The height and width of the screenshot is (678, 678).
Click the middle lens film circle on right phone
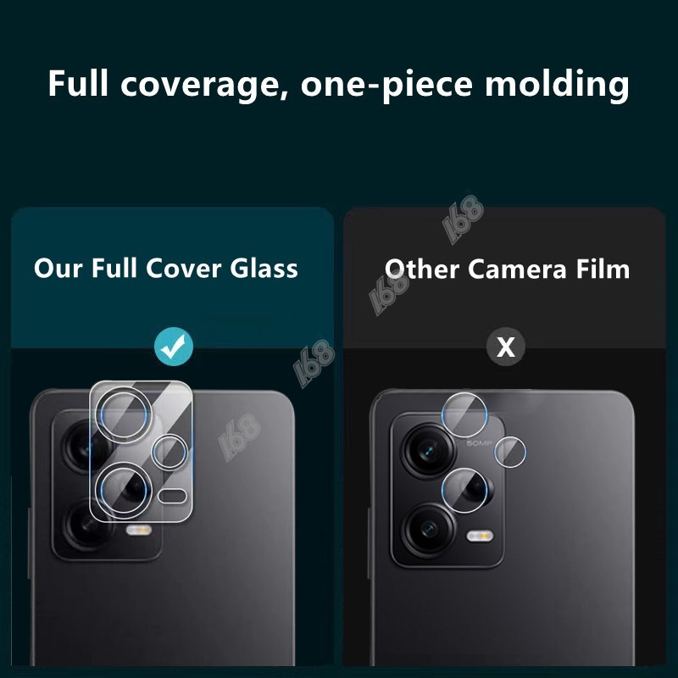tap(464, 491)
